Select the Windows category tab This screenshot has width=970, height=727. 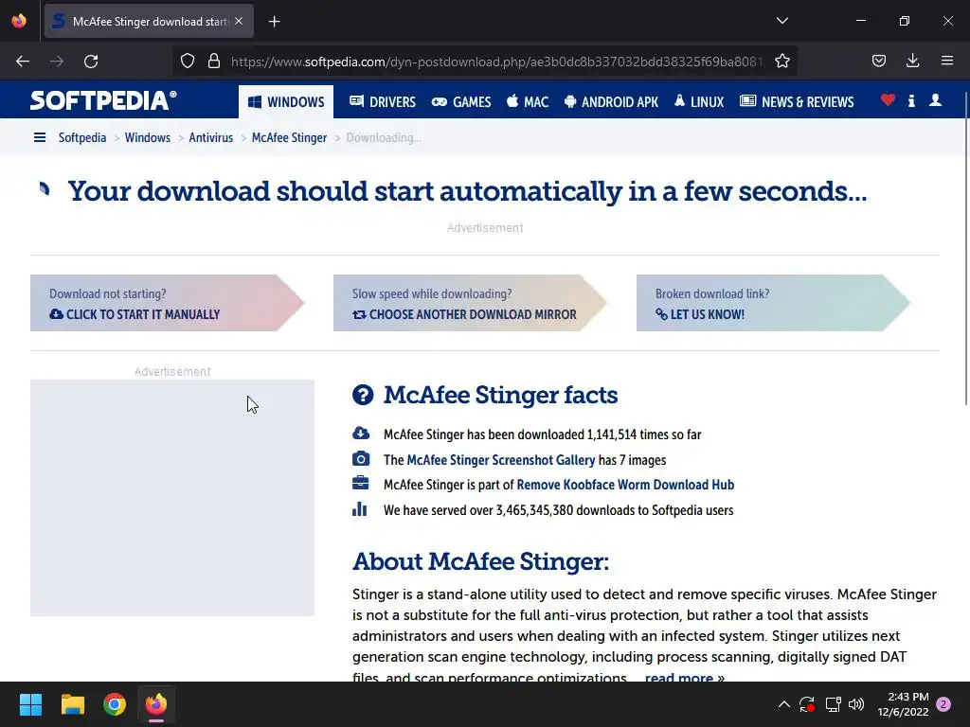[286, 102]
